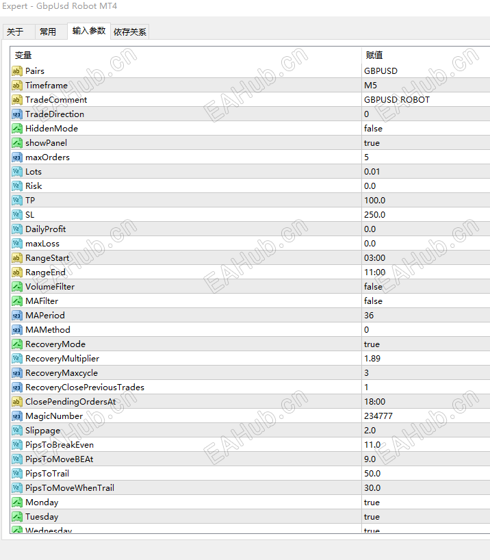Click the boolean icon beside MAFilter
The height and width of the screenshot is (560, 490).
17,301
